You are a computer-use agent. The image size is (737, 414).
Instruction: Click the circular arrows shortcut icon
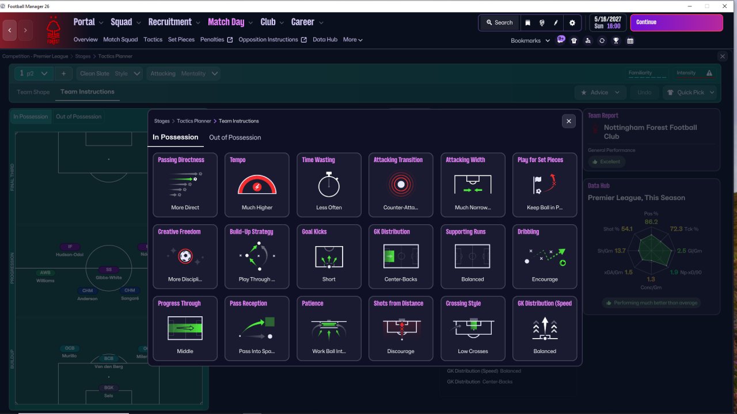pyautogui.click(x=602, y=41)
